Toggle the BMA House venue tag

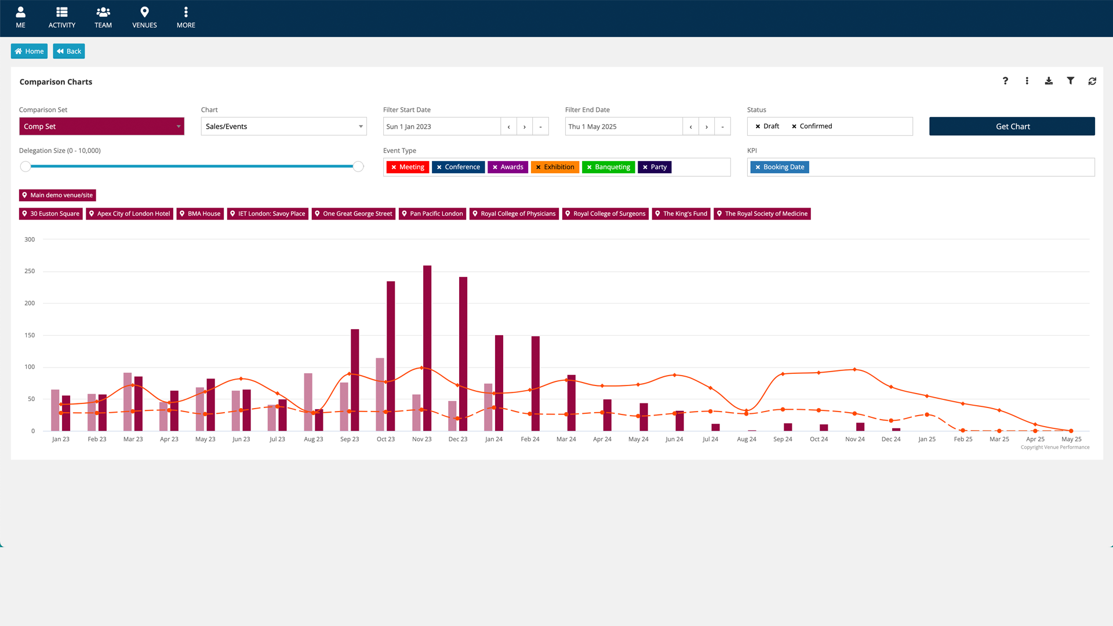click(200, 214)
